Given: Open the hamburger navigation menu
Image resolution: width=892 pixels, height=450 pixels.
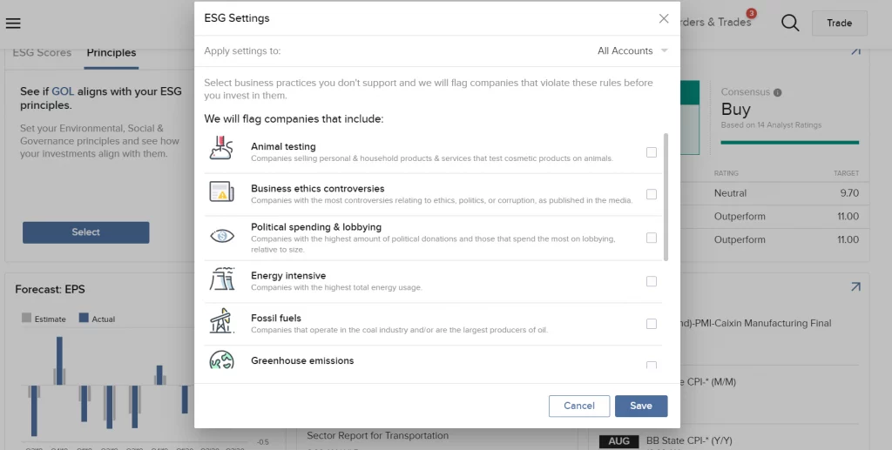Looking at the screenshot, I should 13,24.
